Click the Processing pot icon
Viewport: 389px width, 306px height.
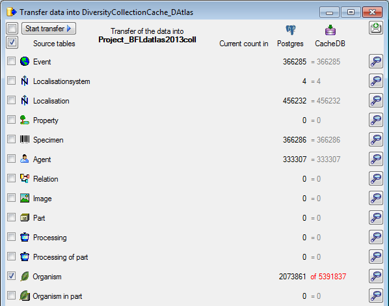coord(25,237)
